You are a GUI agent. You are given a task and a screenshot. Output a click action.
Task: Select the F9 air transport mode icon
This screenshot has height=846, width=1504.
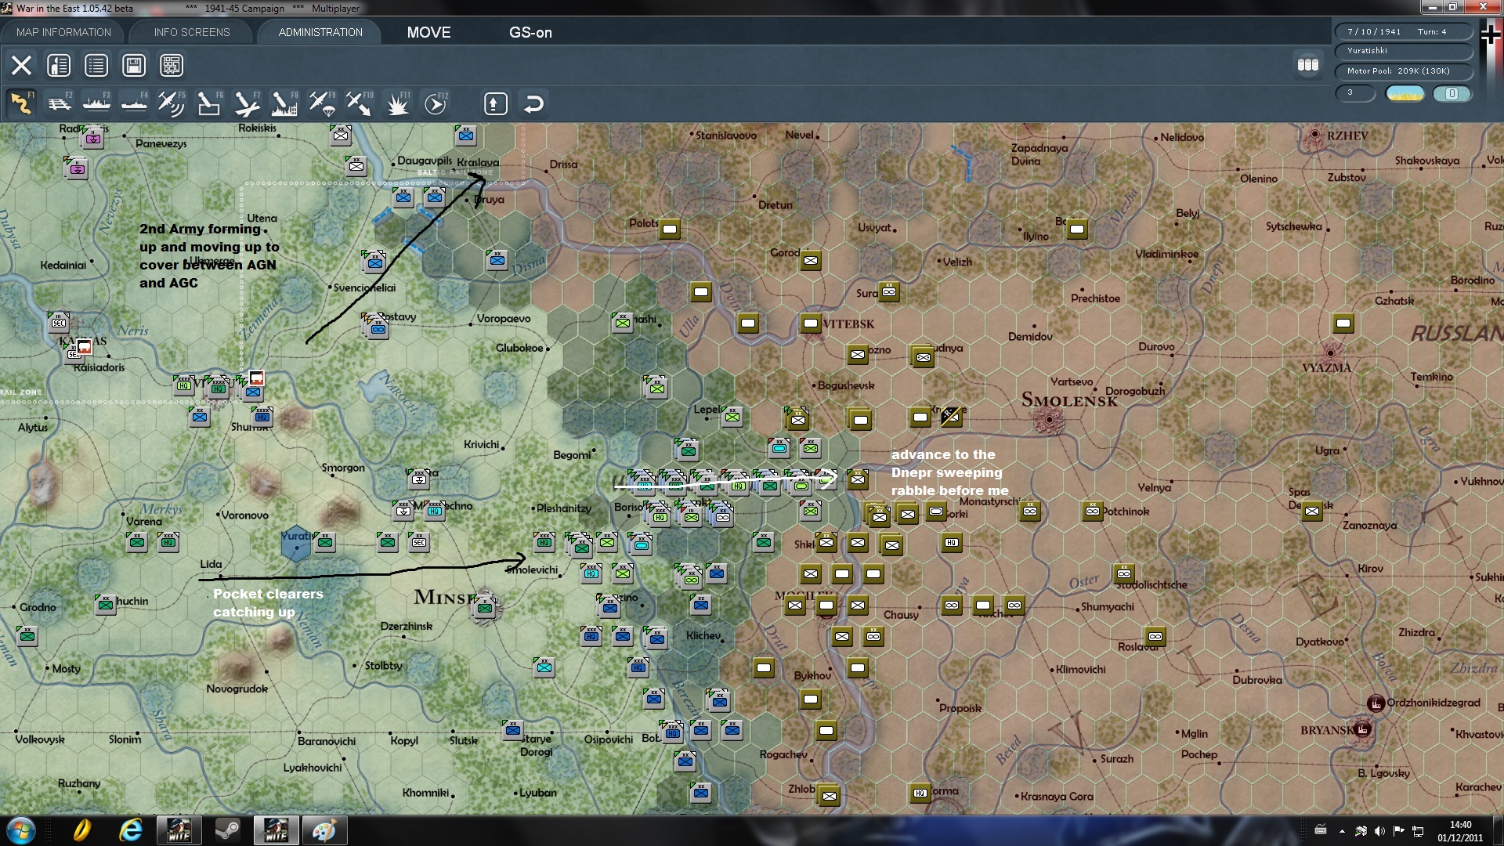point(322,103)
